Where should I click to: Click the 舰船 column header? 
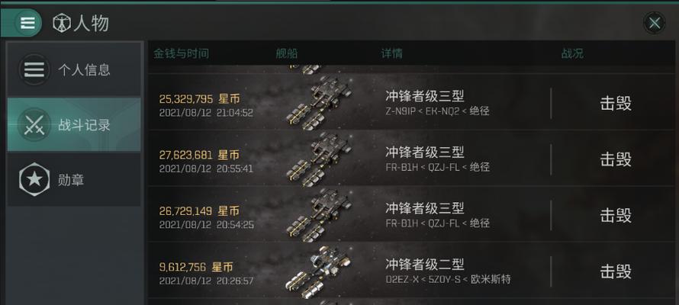pos(287,53)
